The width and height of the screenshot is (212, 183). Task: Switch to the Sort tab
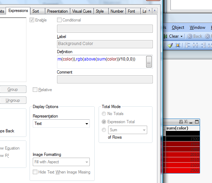38,11
